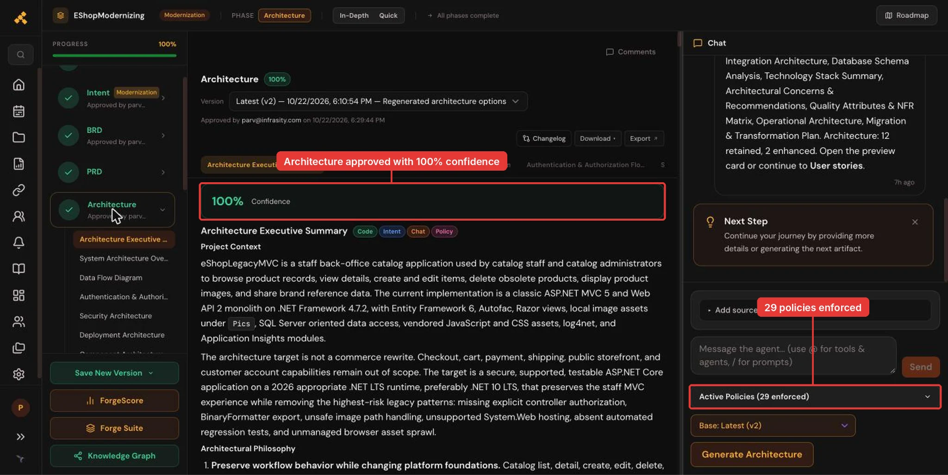Open Base: Latest (v2) dropdown

pos(773,426)
